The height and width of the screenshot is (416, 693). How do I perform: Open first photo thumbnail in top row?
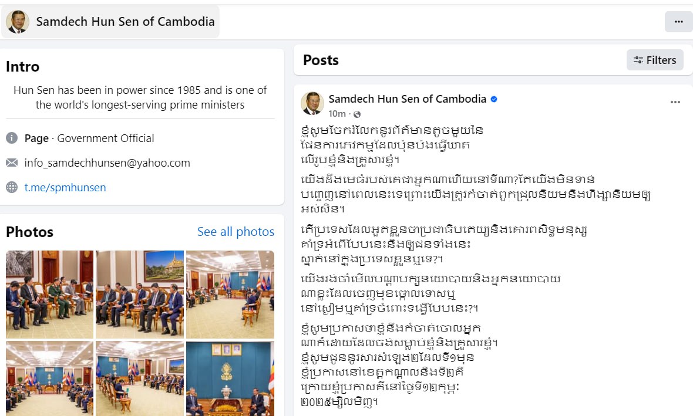point(50,294)
